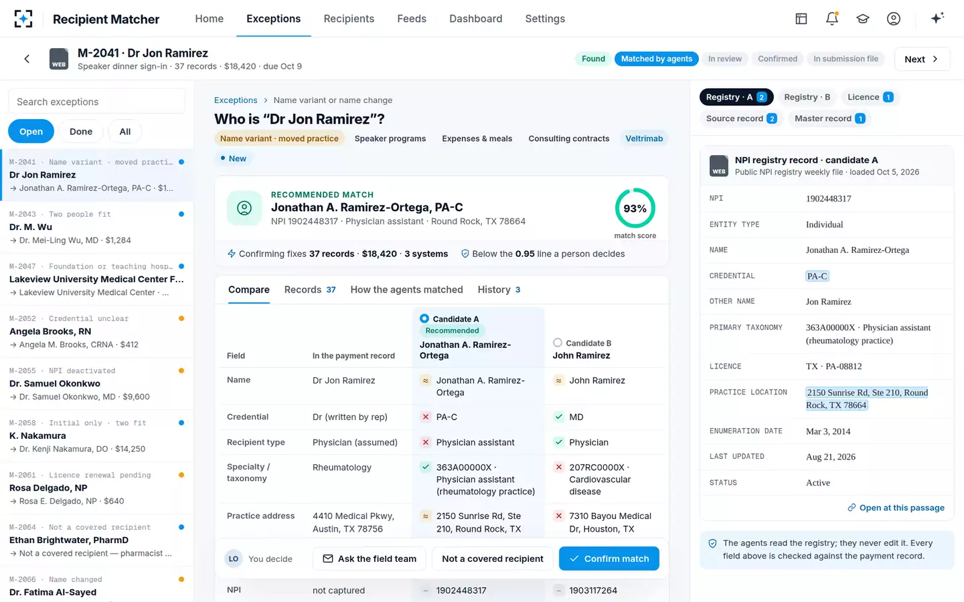Image resolution: width=964 pixels, height=602 pixels.
Task: Click the Exceptions breadcrumb link
Action: tap(236, 100)
